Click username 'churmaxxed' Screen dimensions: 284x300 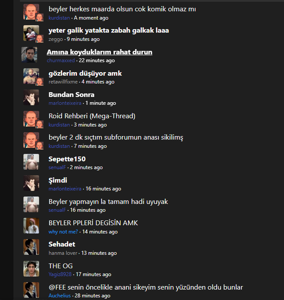tap(61, 60)
